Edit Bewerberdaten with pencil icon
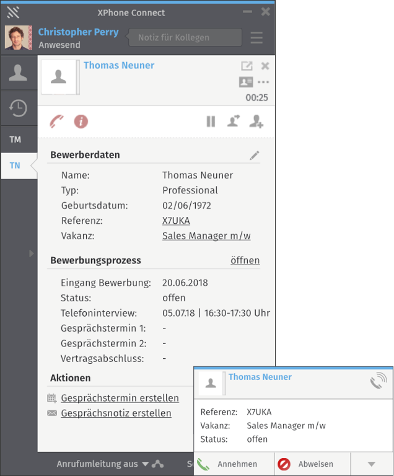Screen dimensions: 394x476 [255, 156]
